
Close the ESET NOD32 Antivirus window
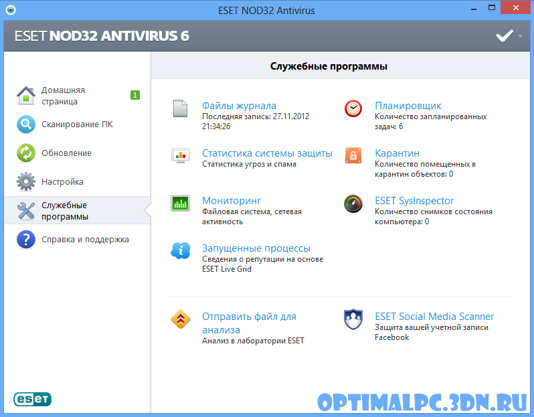pyautogui.click(x=516, y=8)
